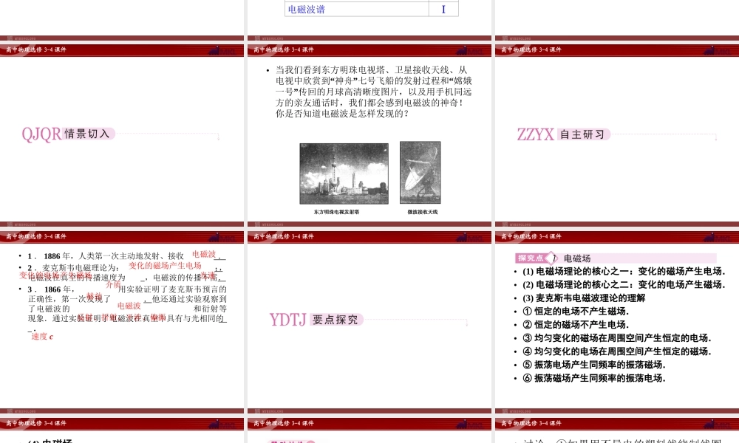Open the 东方明珠电视发射塔 thumbnail image
739x443 pixels.
pyautogui.click(x=343, y=173)
